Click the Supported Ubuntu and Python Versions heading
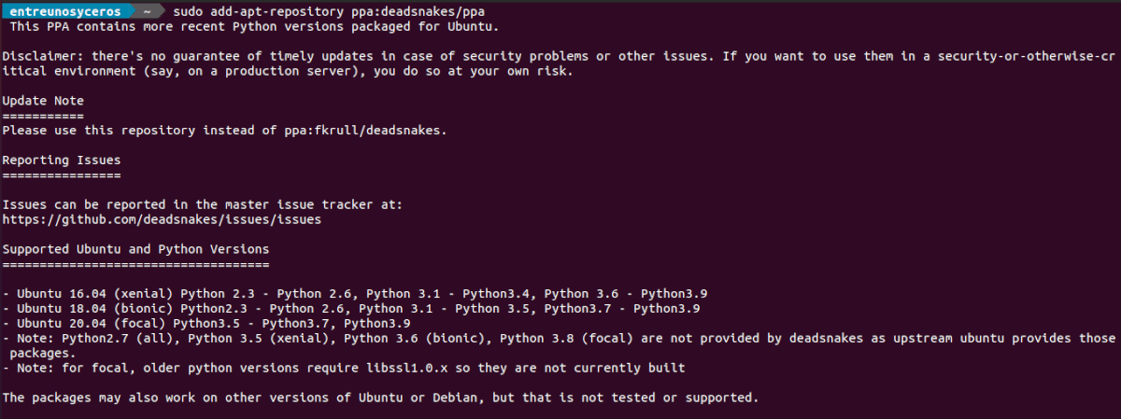Image resolution: width=1121 pixels, height=419 pixels. tap(135, 250)
